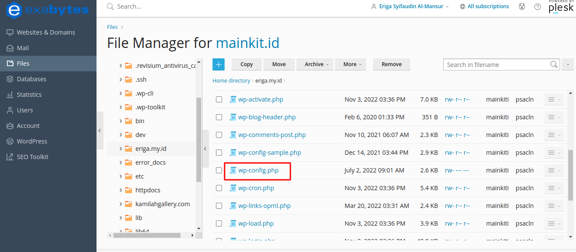Open the Home directory breadcrumb link
Viewport: 576px width, 252px height.
(231, 80)
